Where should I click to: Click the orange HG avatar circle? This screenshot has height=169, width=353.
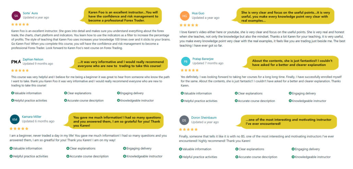click(x=185, y=16)
